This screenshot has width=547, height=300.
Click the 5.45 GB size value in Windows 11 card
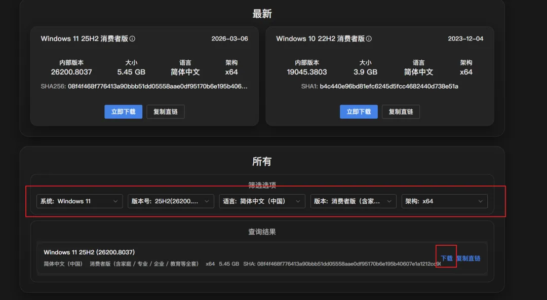click(131, 72)
